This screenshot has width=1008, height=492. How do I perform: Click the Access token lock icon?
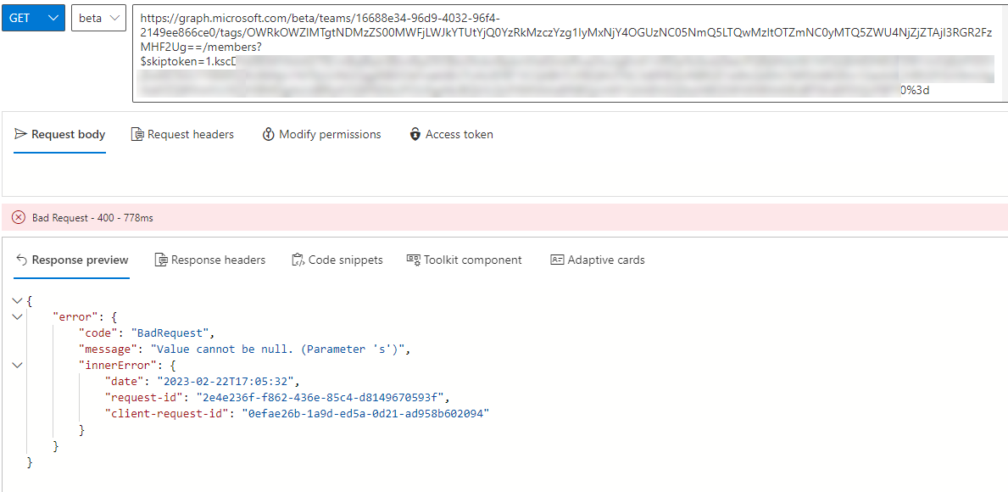click(415, 134)
